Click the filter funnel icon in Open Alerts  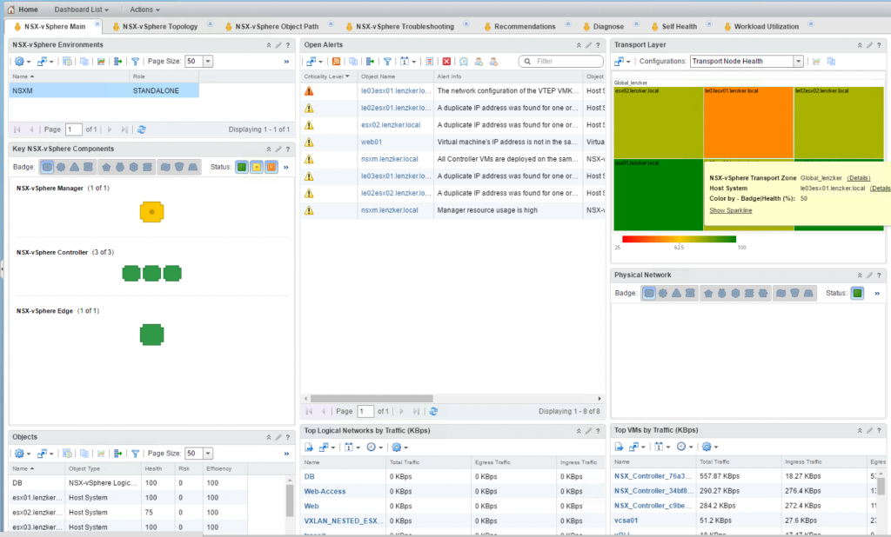(389, 61)
